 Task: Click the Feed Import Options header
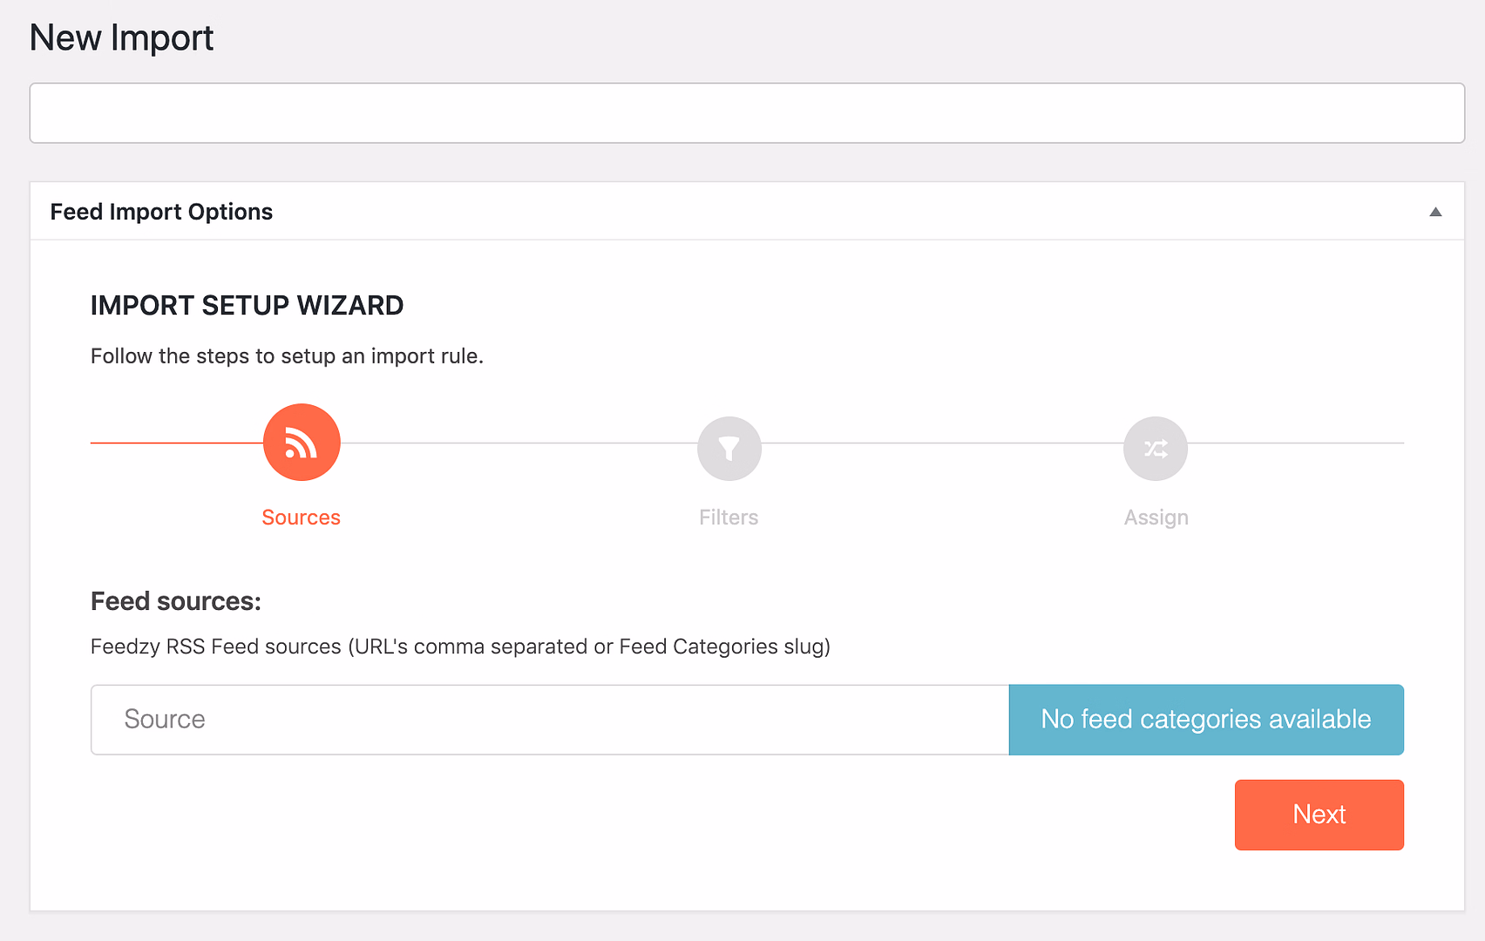(161, 211)
